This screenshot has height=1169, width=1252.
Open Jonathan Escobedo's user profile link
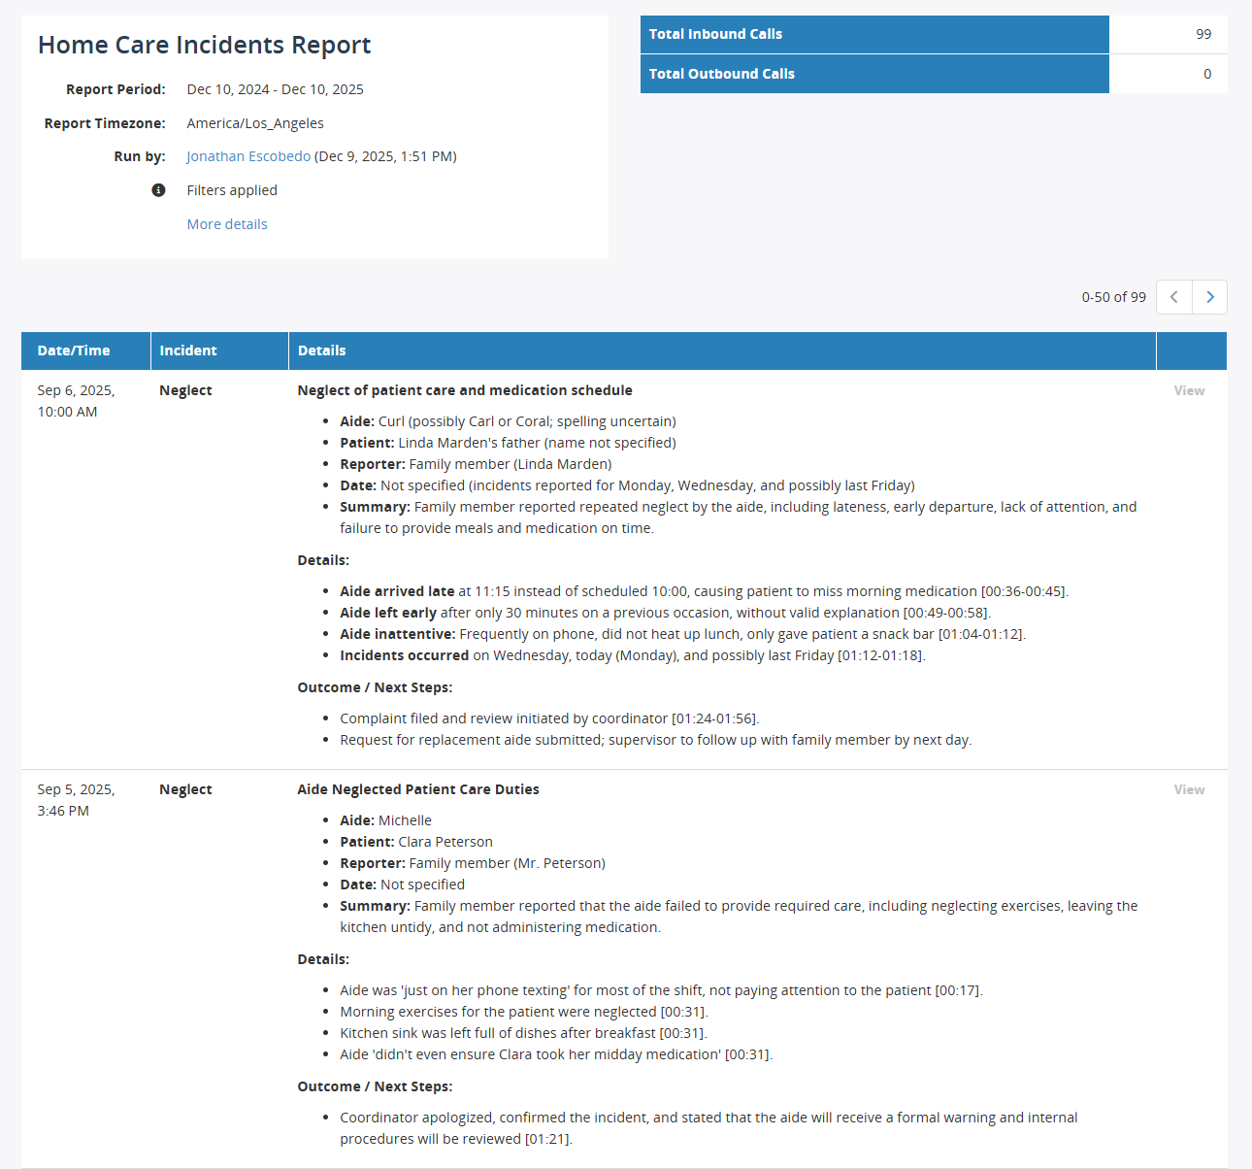(248, 155)
